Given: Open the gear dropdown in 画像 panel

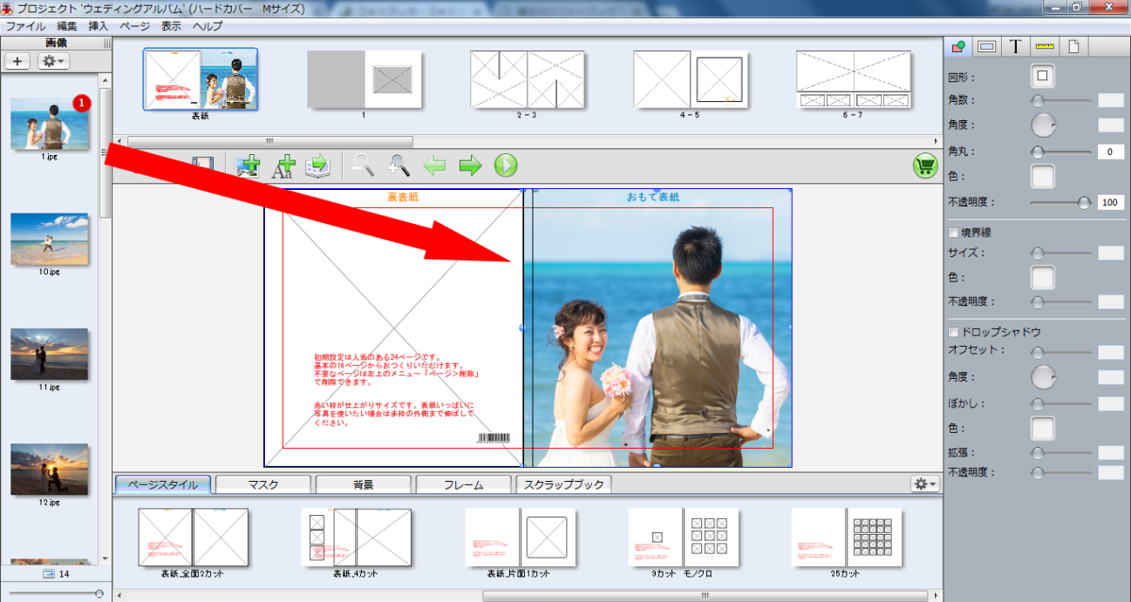Looking at the screenshot, I should [54, 61].
